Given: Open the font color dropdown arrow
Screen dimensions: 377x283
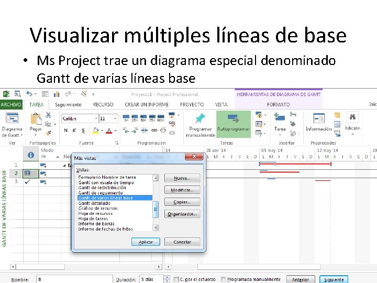Looking at the screenshot, I should [115, 130].
